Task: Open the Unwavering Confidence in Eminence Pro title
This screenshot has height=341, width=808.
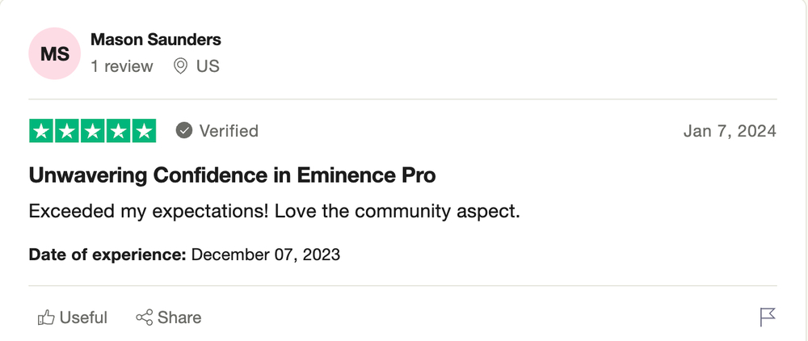Action: pyautogui.click(x=233, y=175)
